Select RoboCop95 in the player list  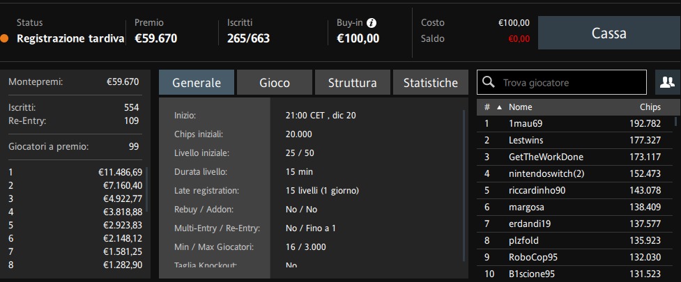[576, 257]
